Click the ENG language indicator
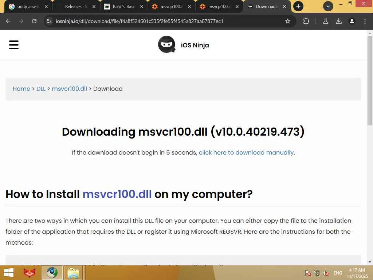Screen dimensions: 373x280 tap(338, 273)
